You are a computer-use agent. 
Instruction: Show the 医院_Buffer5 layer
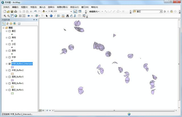coord(9,77)
